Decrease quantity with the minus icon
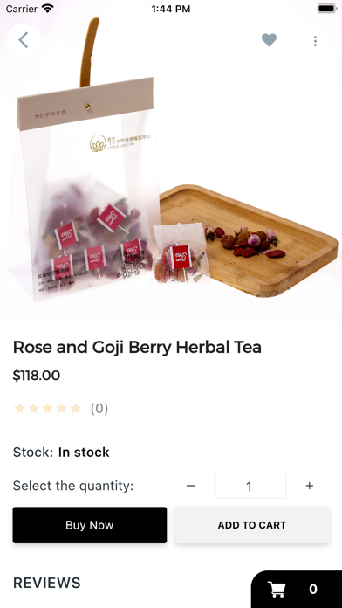The height and width of the screenshot is (608, 342). click(190, 486)
